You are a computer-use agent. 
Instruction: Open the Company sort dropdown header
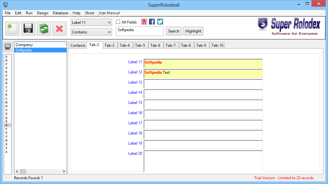pos(40,45)
